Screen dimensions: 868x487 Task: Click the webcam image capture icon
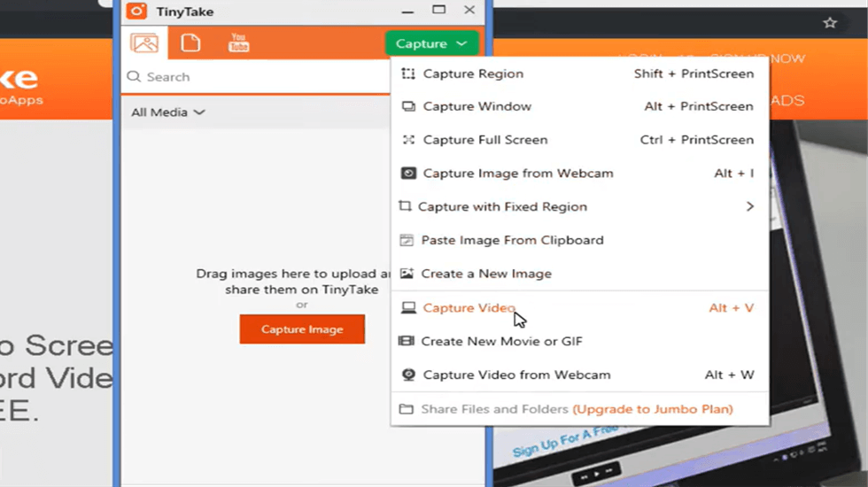[x=408, y=174]
